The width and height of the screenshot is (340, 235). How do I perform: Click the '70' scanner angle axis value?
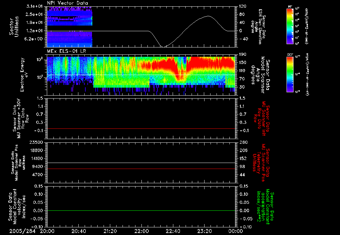(x=242, y=79)
